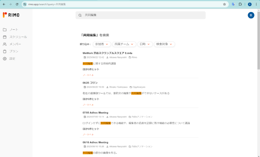Open the 検索対象 filter dropdown
The image size is (260, 157).
click(x=164, y=44)
